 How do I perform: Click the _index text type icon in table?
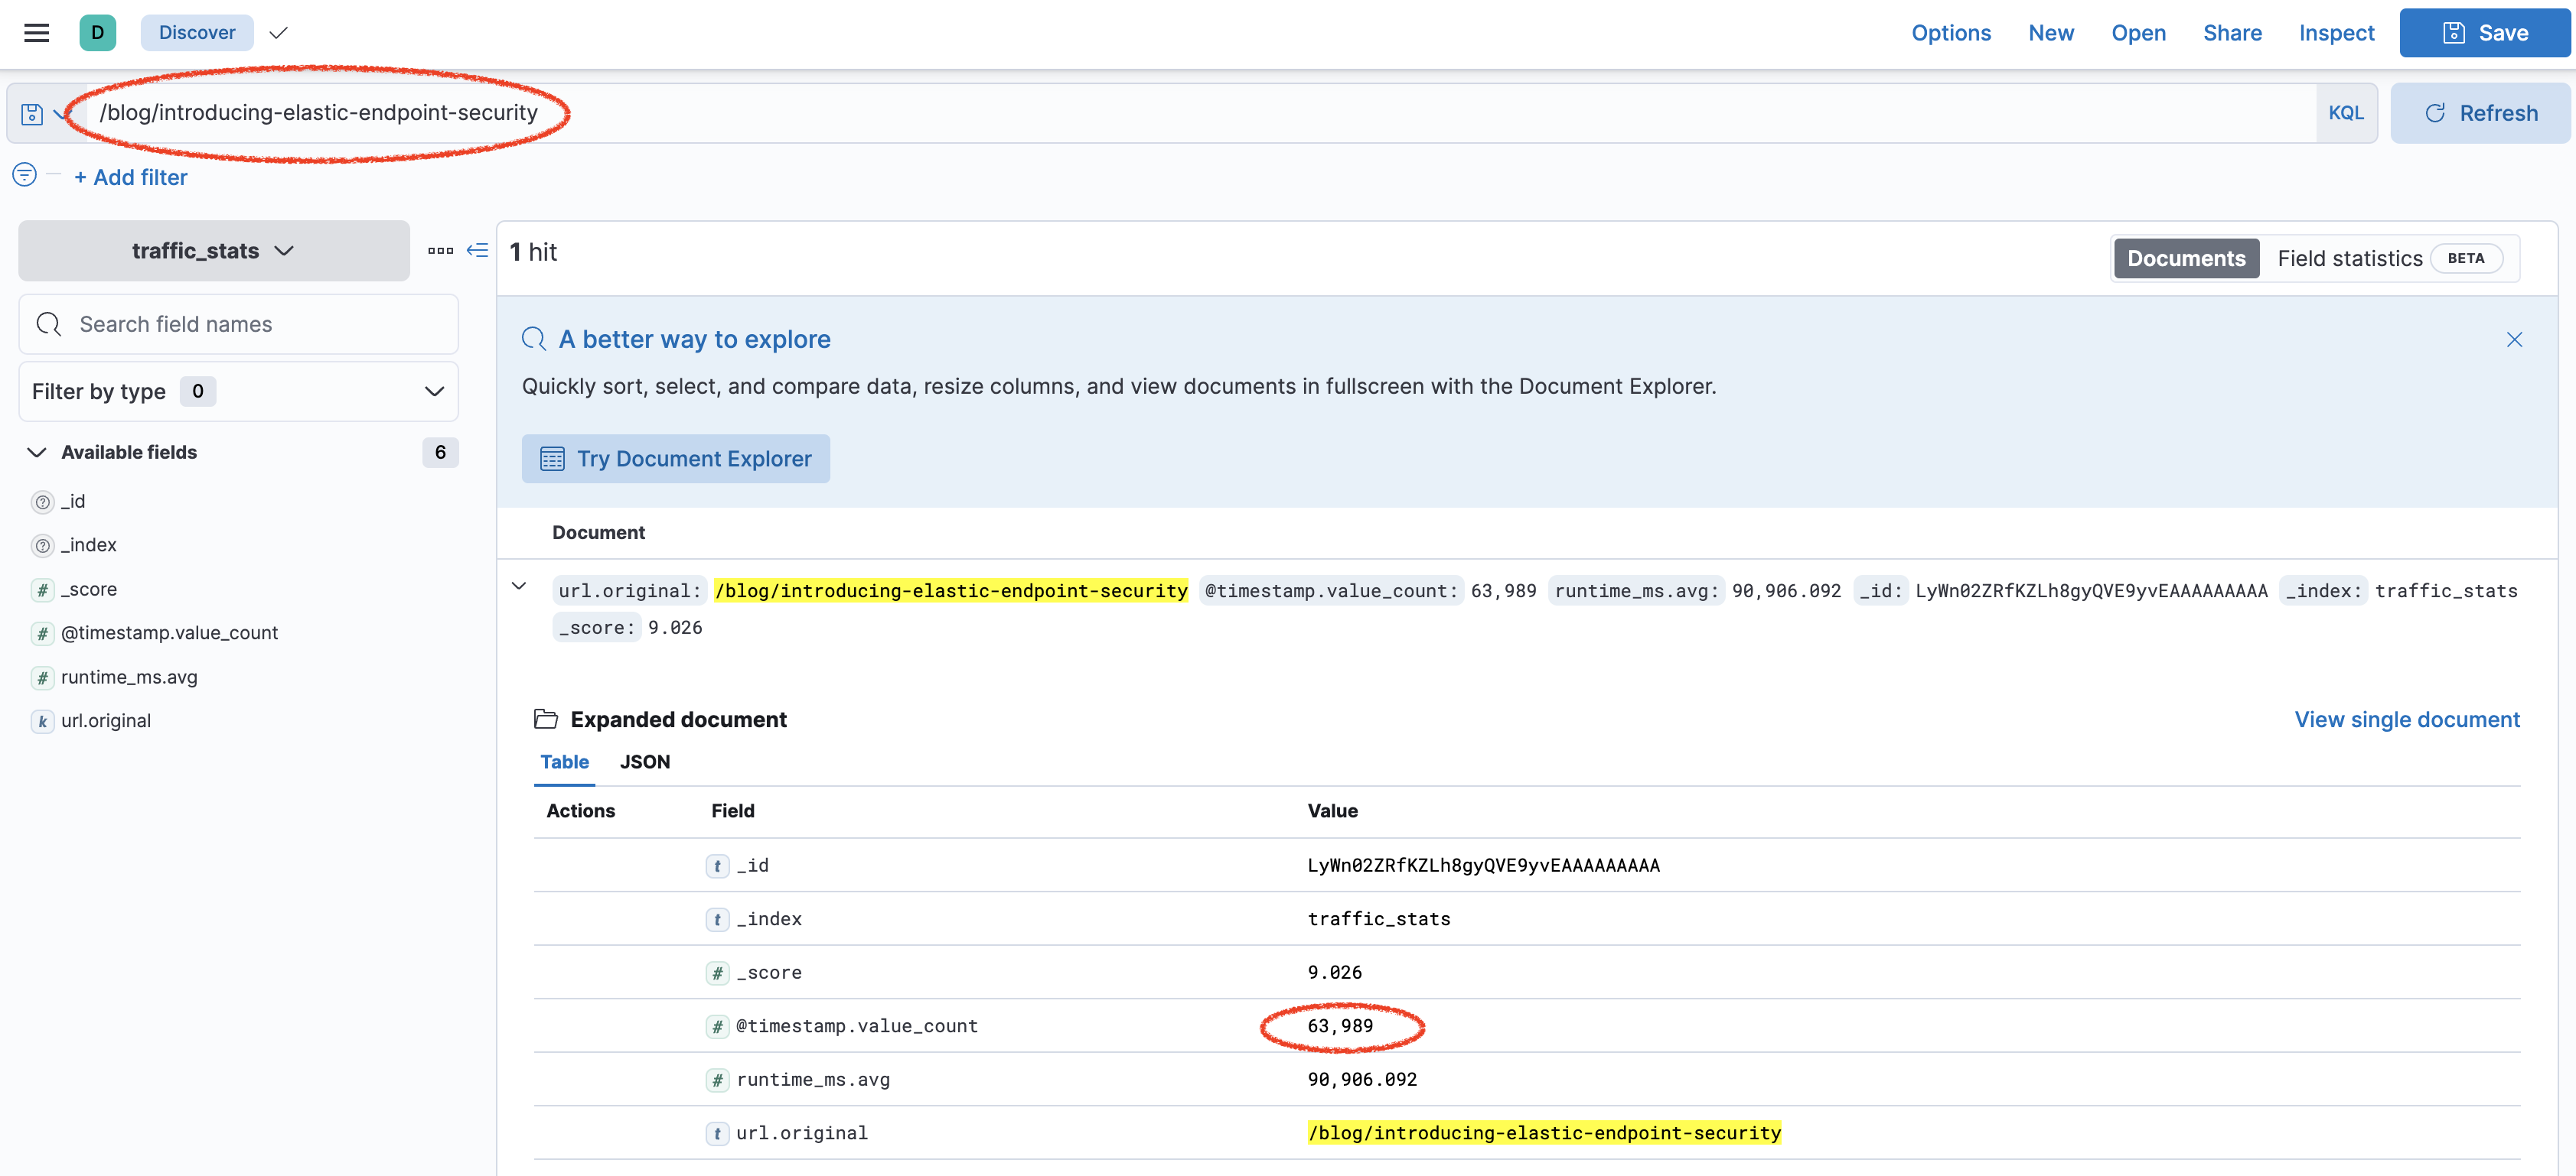717,919
